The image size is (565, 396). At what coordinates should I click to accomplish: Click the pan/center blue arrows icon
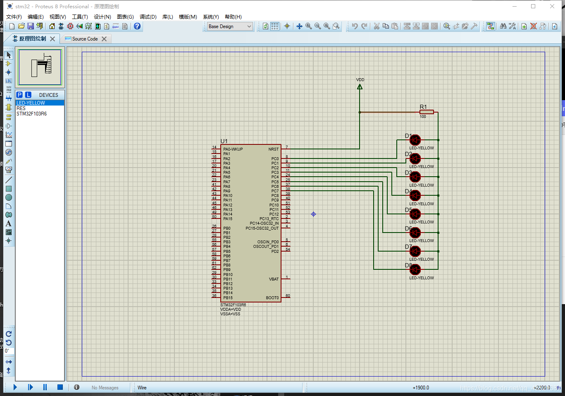pyautogui.click(x=299, y=26)
